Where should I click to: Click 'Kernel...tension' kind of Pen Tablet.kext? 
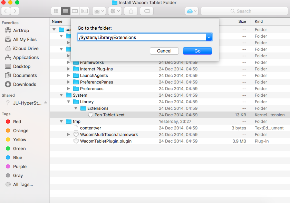pos(270,115)
